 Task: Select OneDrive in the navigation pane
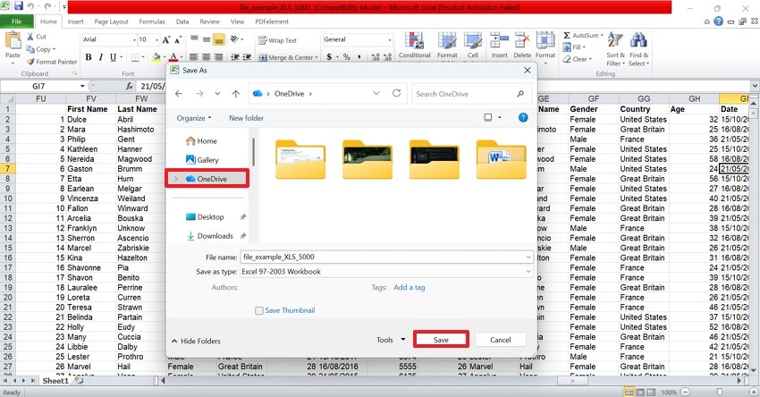point(207,179)
